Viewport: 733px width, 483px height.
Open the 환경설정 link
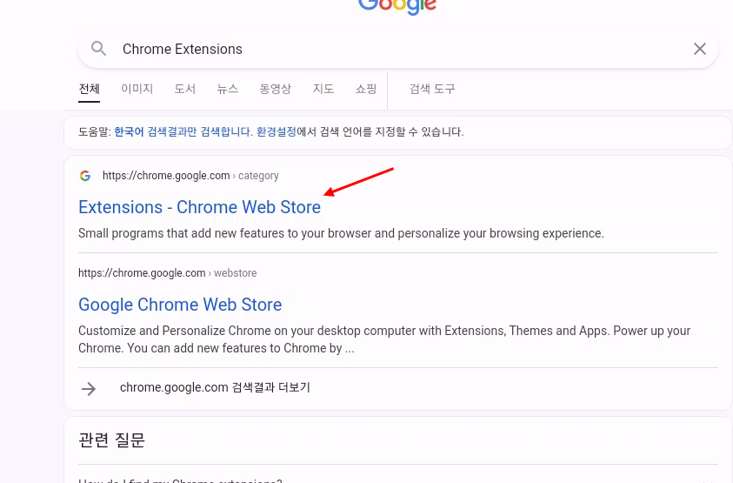tap(277, 132)
